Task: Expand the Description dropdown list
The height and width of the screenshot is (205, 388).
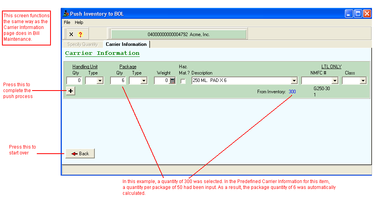Action: 294,81
